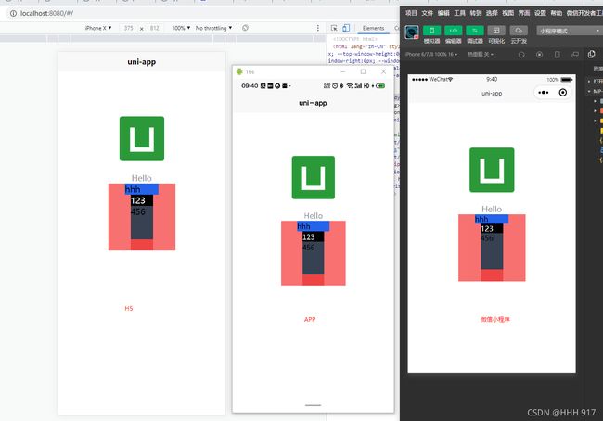Image resolution: width=603 pixels, height=421 pixels.
Task: Click the black 123 box in H5 preview
Action: 142,200
